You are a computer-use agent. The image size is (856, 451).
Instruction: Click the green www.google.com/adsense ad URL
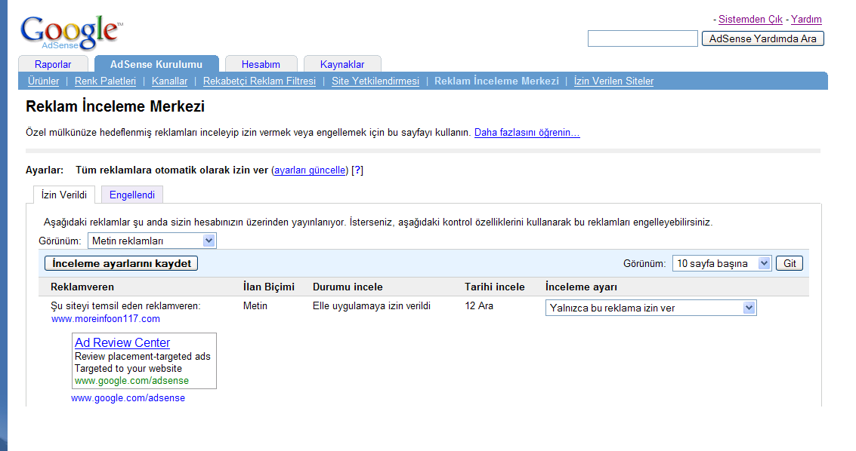131,381
